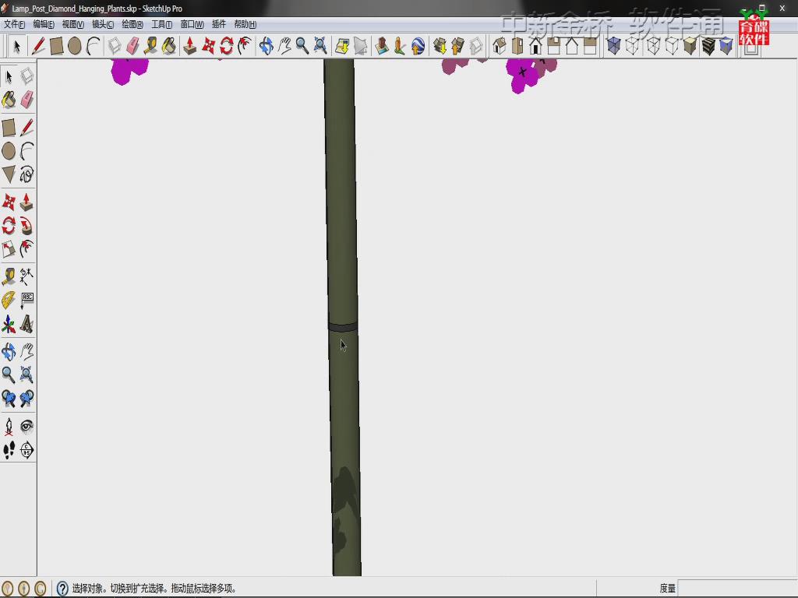Image resolution: width=798 pixels, height=598 pixels.
Task: Open the 插件 plugins menu
Action: (x=219, y=24)
